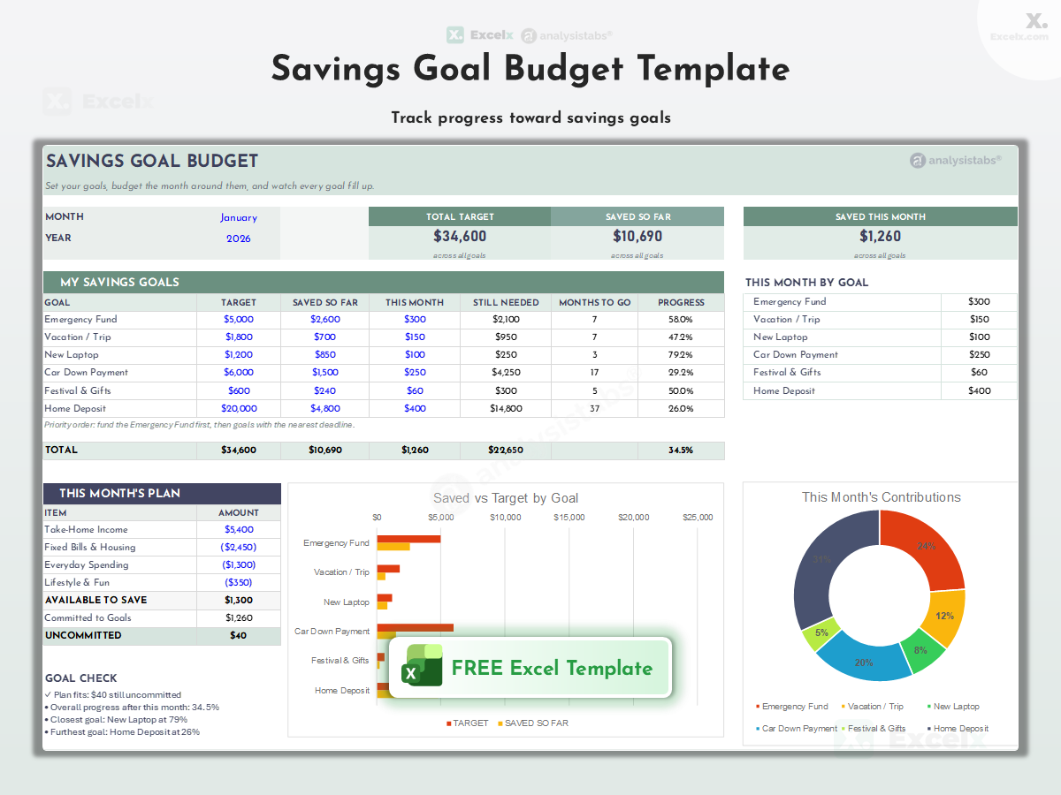Select the Everyday Spending amount ($1,300)
The height and width of the screenshot is (795, 1061).
click(239, 565)
